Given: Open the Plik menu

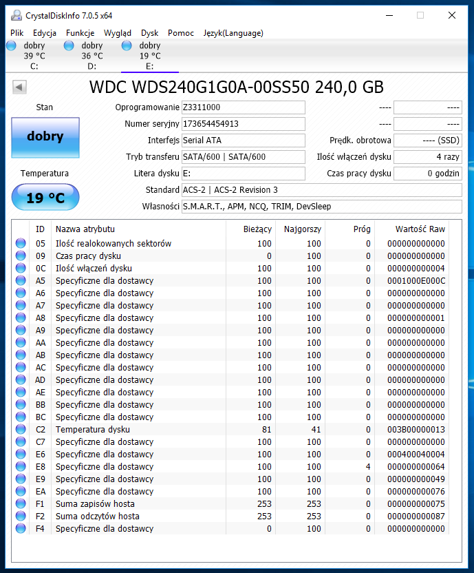Looking at the screenshot, I should point(17,33).
